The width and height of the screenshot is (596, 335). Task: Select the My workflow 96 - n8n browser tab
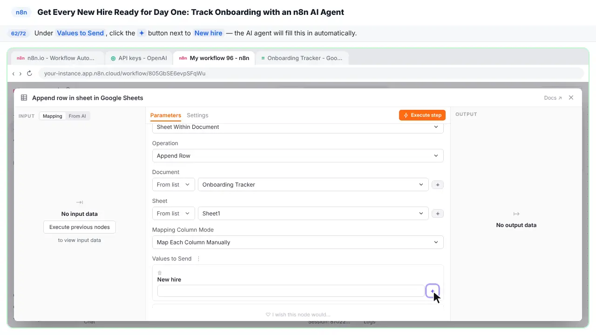214,58
